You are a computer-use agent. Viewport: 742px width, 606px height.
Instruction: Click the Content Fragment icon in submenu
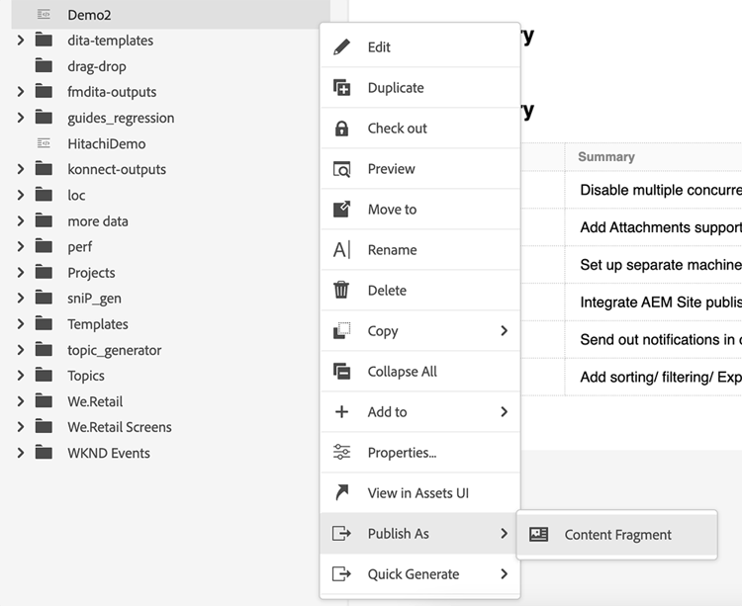coord(538,535)
